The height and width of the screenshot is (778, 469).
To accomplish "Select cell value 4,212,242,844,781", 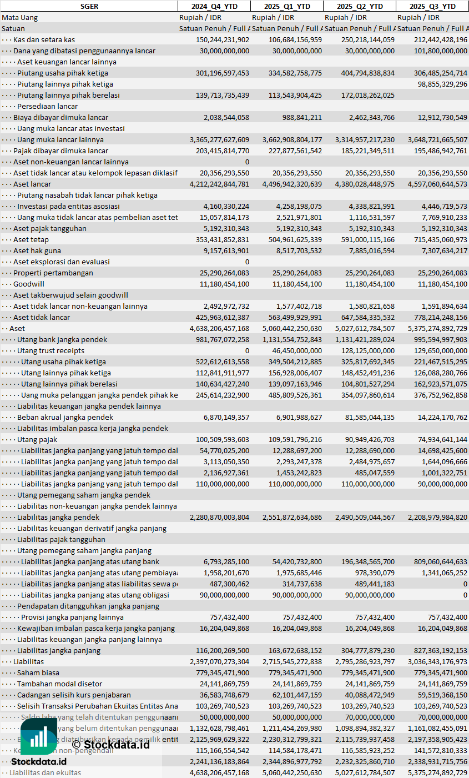I will click(x=219, y=184).
